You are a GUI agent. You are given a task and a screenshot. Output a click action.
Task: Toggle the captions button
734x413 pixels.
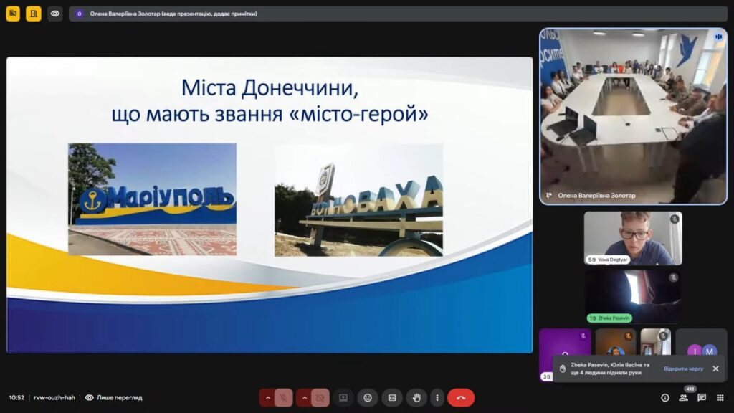(392, 397)
